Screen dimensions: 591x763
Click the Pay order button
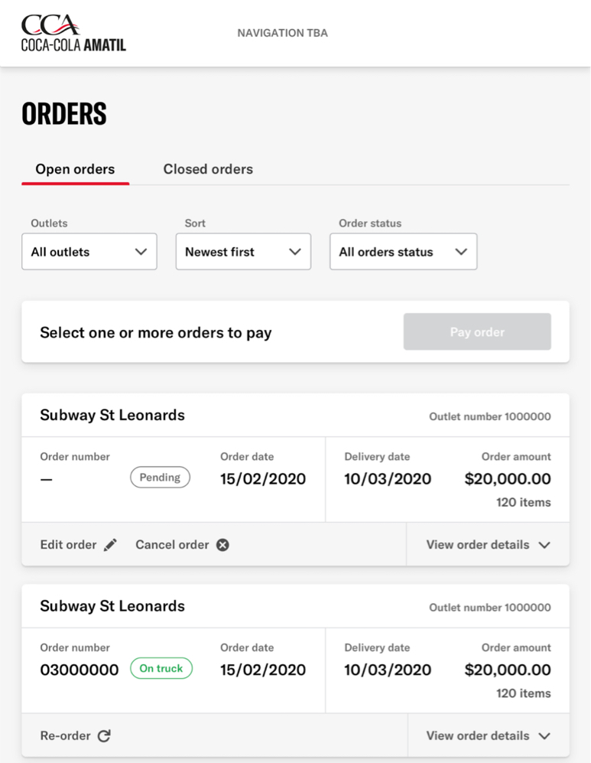(x=477, y=332)
